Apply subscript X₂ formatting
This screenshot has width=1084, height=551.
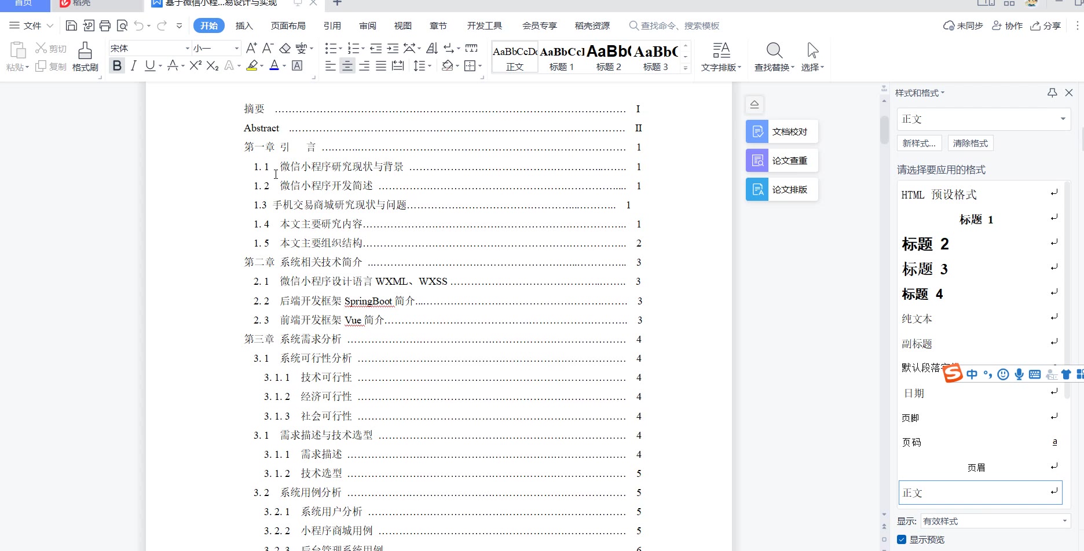(213, 65)
